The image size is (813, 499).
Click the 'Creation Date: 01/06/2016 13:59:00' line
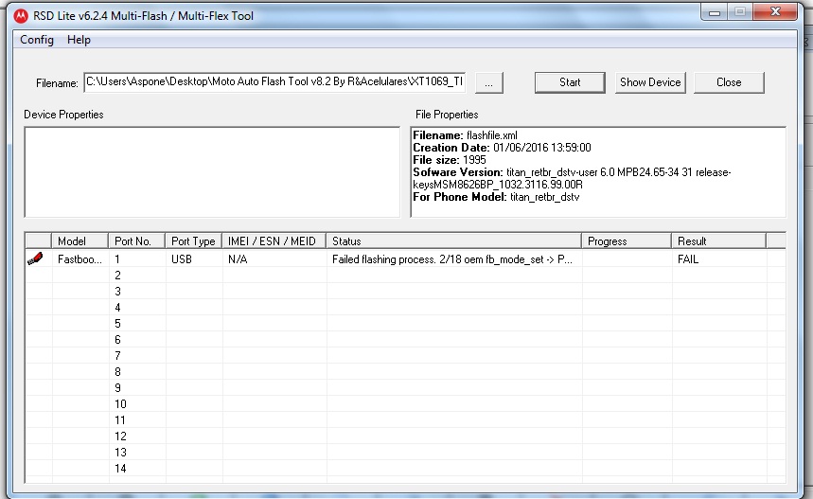(502, 148)
